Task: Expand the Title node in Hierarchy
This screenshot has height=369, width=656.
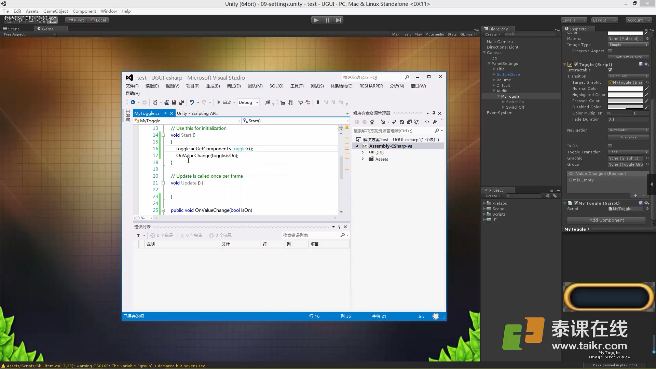Action: coord(494,69)
